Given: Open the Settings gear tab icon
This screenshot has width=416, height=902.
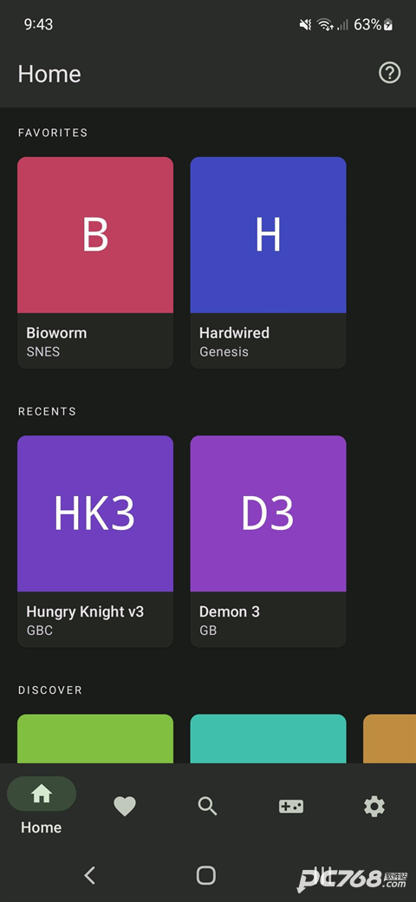Looking at the screenshot, I should (374, 806).
